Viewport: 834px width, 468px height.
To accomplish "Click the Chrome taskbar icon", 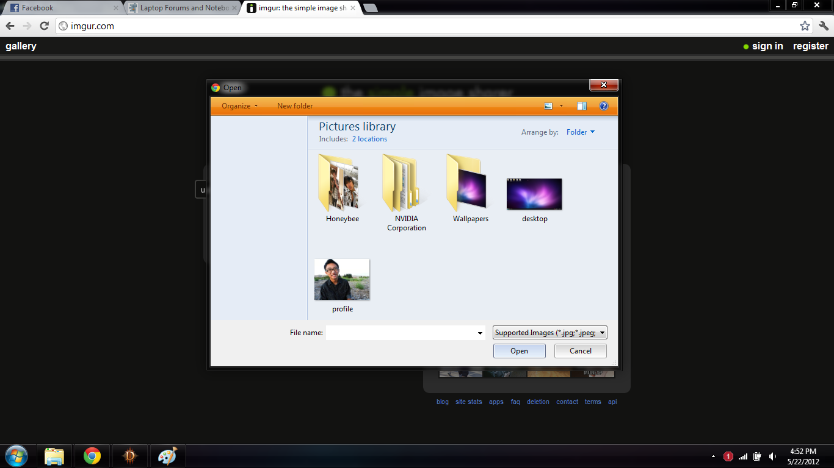I will 92,456.
